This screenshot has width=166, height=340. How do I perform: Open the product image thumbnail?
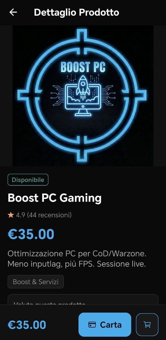[83, 96]
